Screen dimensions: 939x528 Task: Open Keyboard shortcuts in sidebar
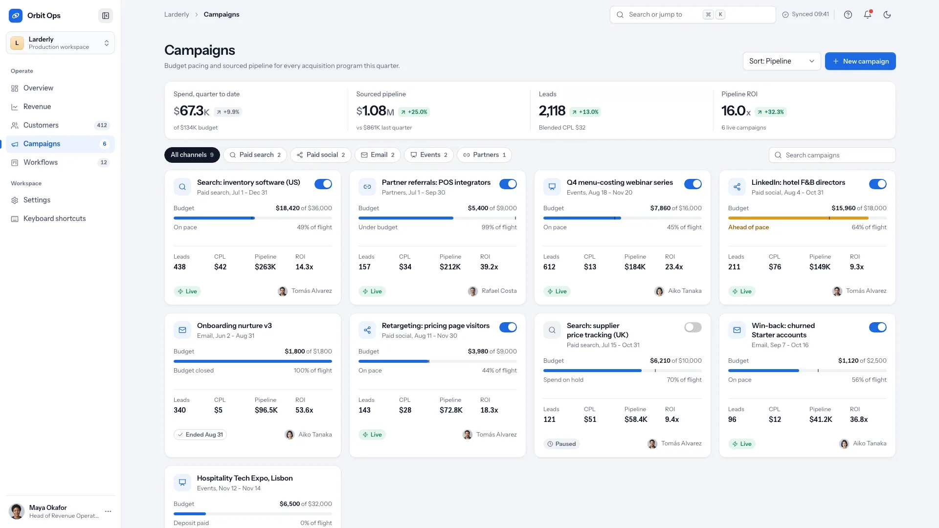[x=61, y=219]
